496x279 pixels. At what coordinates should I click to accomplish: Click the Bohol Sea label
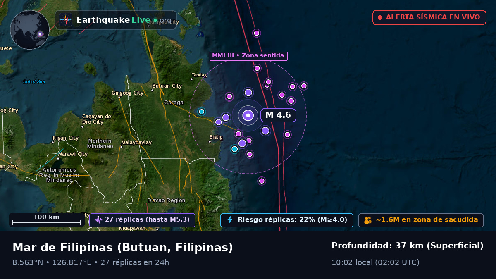click(34, 81)
